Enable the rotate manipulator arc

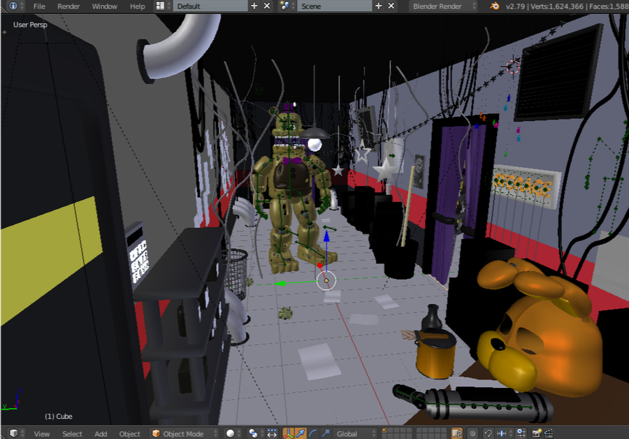click(313, 433)
